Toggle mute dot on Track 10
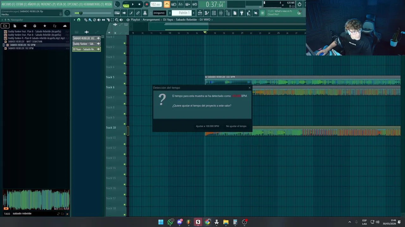Image resolution: width=405 pixels, height=227 pixels. (x=125, y=134)
